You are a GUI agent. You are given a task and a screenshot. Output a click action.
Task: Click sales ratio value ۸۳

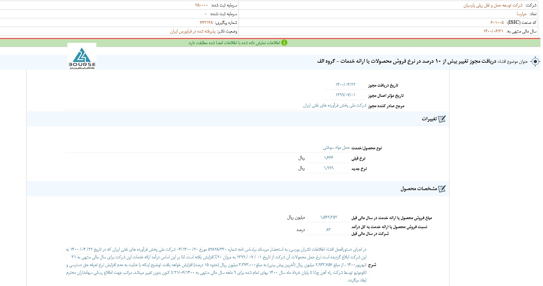[x=328, y=229]
